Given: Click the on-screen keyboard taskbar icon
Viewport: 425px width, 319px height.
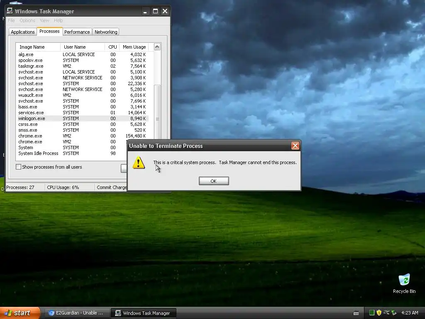Looking at the screenshot, I should coord(356,313).
